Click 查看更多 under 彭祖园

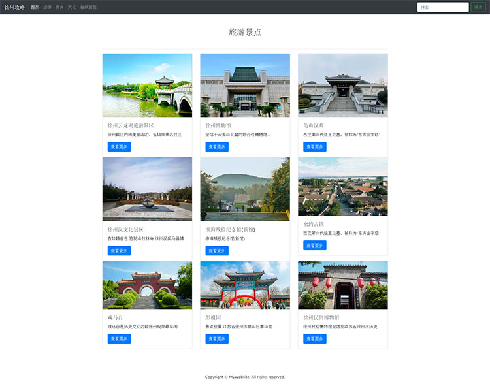click(217, 339)
